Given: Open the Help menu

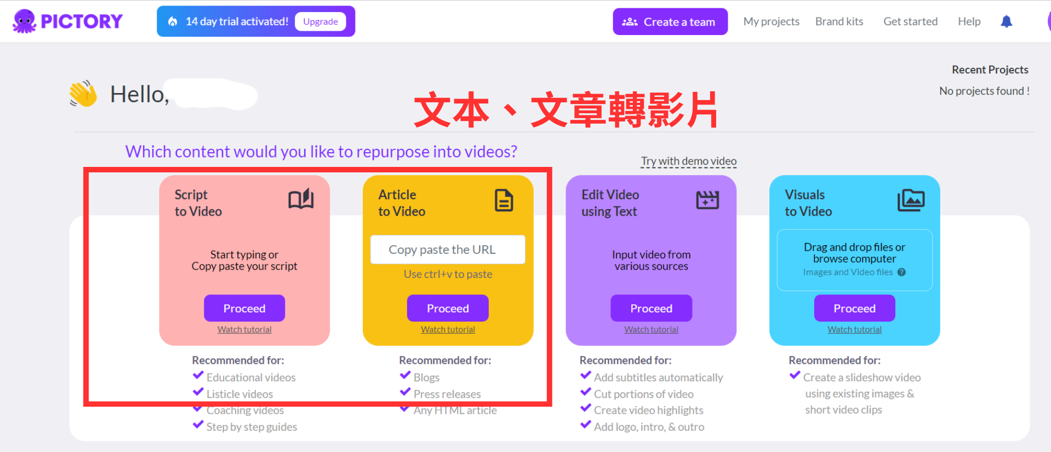Looking at the screenshot, I should pyautogui.click(x=969, y=21).
